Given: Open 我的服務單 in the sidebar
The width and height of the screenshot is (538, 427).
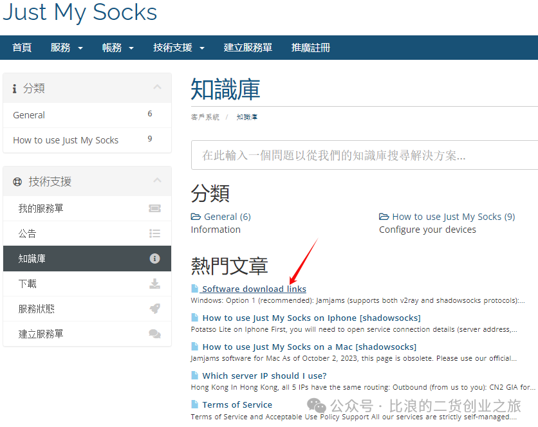Looking at the screenshot, I should [87, 208].
